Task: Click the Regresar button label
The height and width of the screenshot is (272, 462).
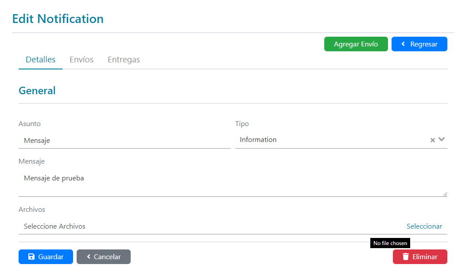Action: (424, 44)
